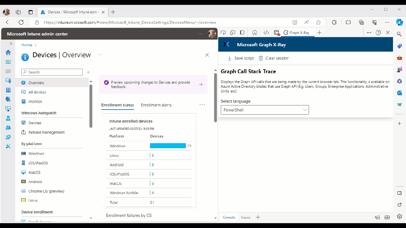The image size is (406, 228).
Task: Click Clear session in Graph X-Ray
Action: 274,58
